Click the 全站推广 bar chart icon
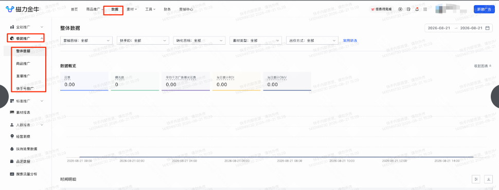Image resolution: width=499 pixels, height=190 pixels. click(12, 27)
